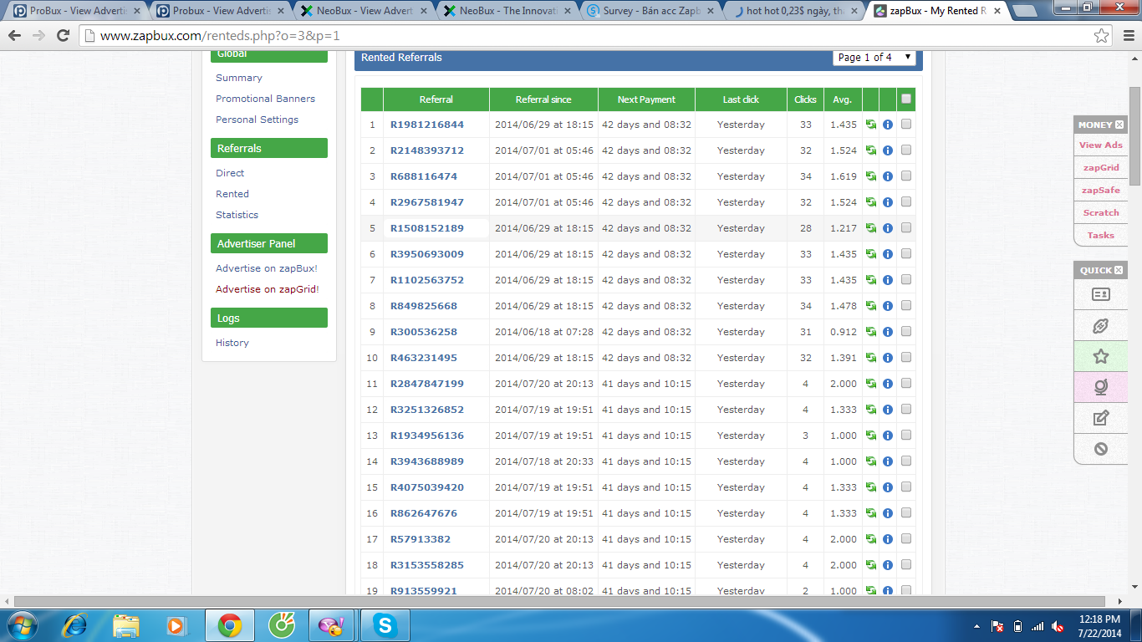Open zapSafe in the MONEY panel
The width and height of the screenshot is (1142, 642).
(x=1101, y=190)
